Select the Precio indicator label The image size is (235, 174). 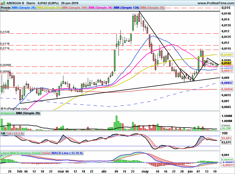[x=6, y=8]
